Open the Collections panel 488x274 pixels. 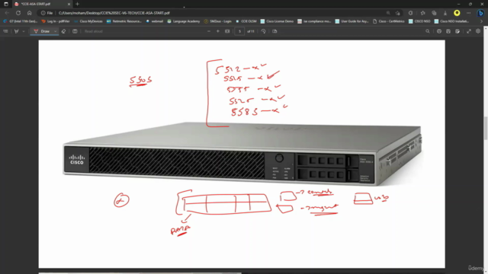click(434, 13)
